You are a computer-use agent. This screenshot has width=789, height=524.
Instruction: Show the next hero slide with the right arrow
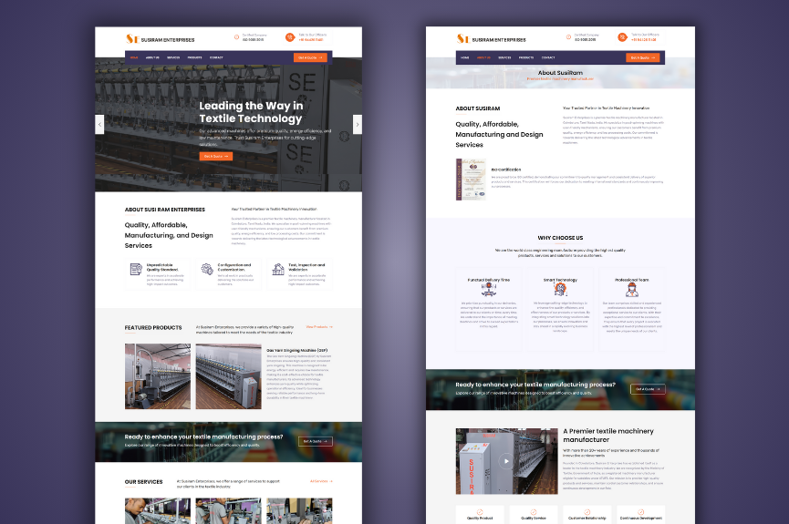click(x=358, y=124)
